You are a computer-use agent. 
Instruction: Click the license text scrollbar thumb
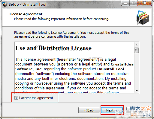pyautogui.click(x=137, y=50)
